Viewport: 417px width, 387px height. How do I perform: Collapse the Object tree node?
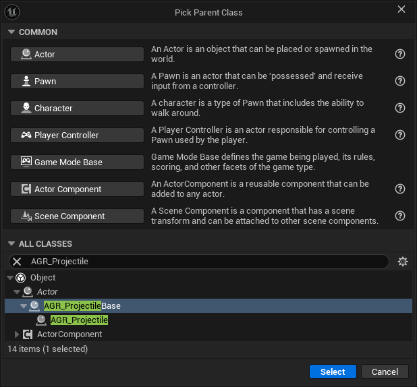pos(10,278)
